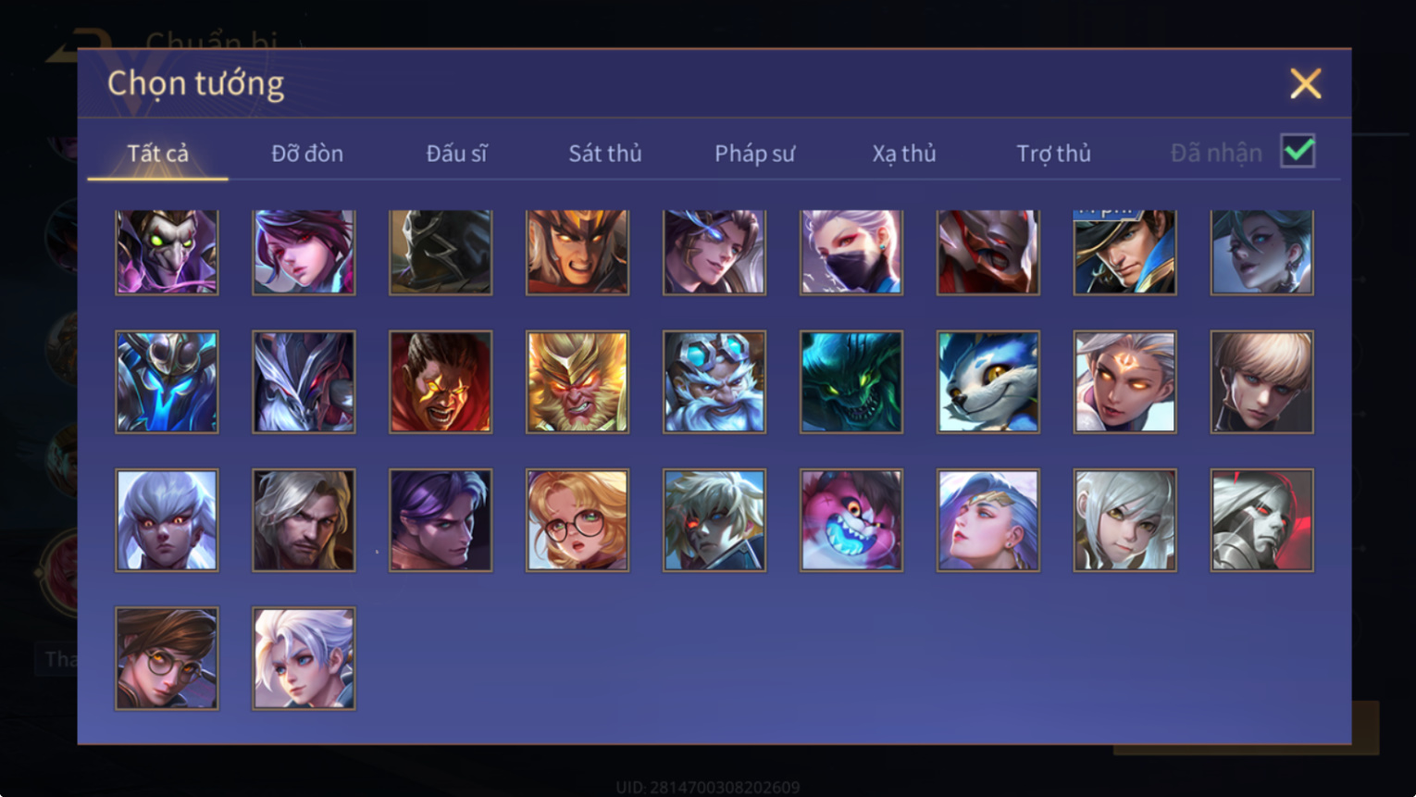Viewport: 1416px width, 797px height.
Task: Open the Xạ thủ tab
Action: coord(904,154)
